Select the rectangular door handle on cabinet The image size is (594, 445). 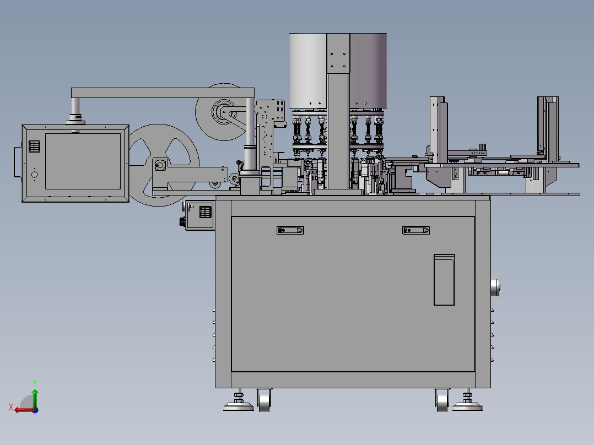[444, 280]
